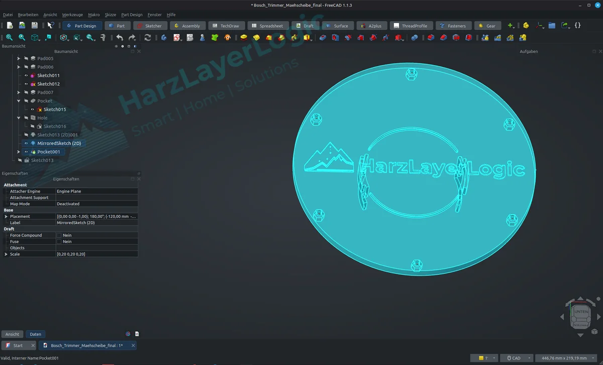Click the Map Mode value Deactivated

96,204
